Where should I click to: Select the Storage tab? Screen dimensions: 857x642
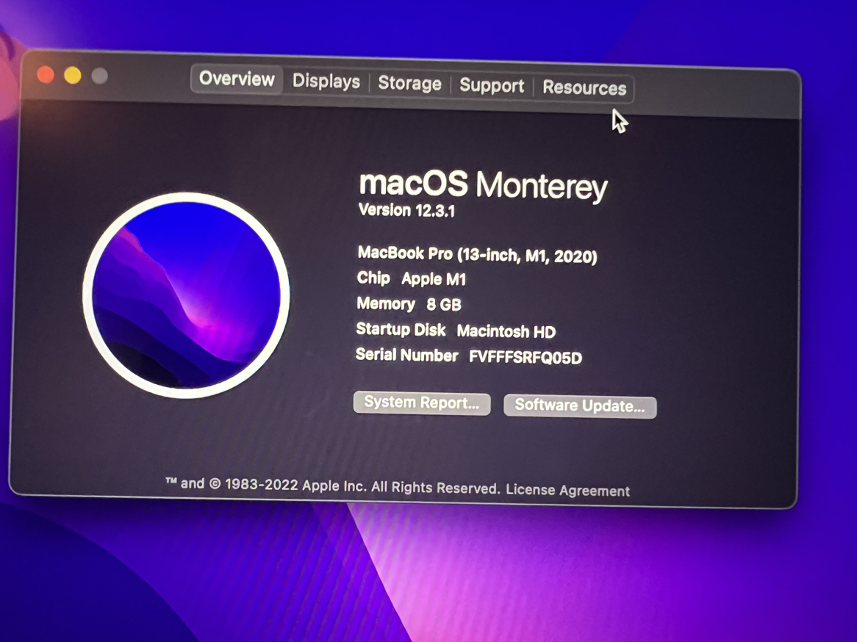pos(409,84)
